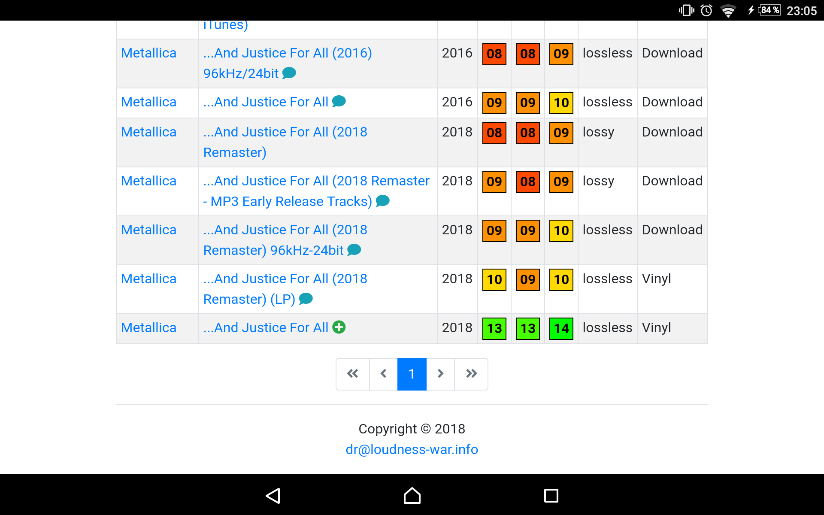Open 2016 lossless ...And Justice For All DR 09 album
This screenshot has width=824, height=515.
click(x=266, y=102)
